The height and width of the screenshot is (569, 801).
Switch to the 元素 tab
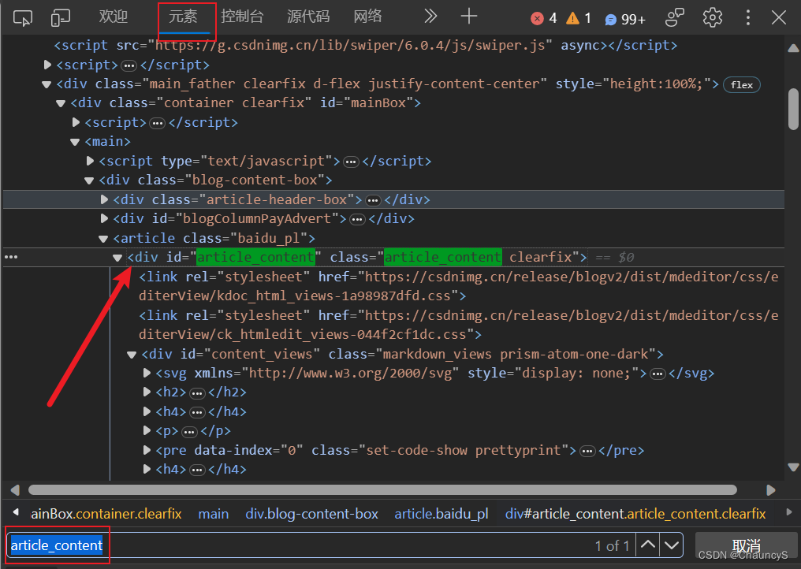point(183,17)
